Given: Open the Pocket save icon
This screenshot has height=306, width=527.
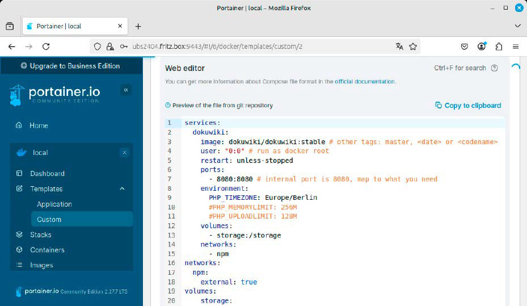Looking at the screenshot, I should 465,47.
